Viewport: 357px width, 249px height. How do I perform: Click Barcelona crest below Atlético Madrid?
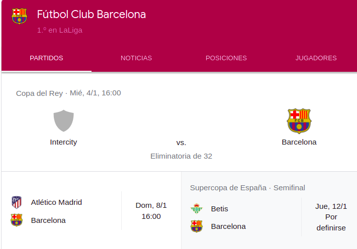pos(17,220)
